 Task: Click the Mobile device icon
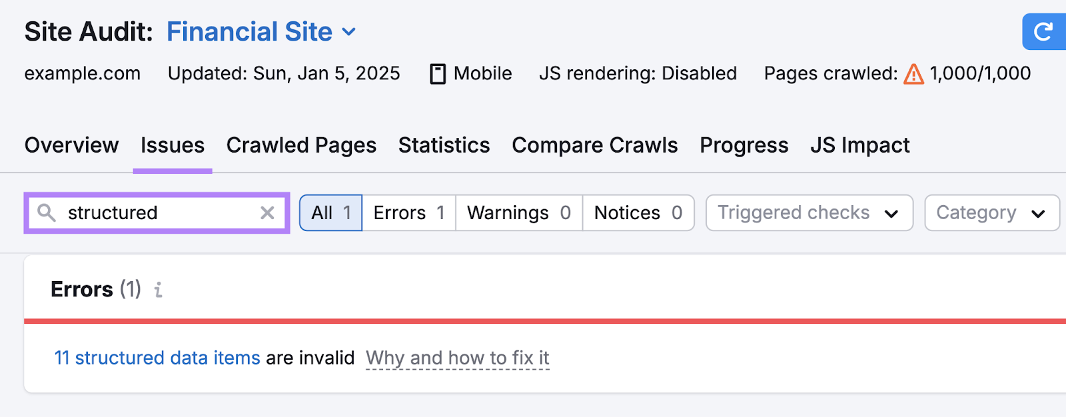point(438,74)
